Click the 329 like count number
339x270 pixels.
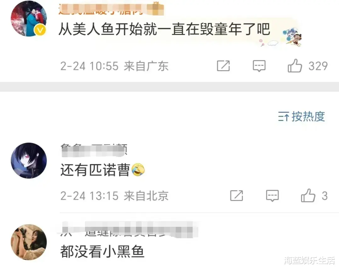coord(318,66)
